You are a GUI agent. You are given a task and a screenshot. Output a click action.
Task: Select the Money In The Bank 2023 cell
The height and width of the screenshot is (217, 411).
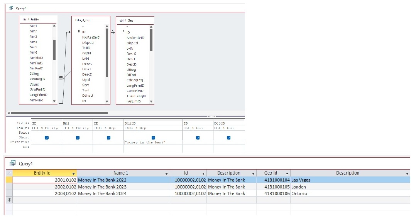(x=102, y=187)
